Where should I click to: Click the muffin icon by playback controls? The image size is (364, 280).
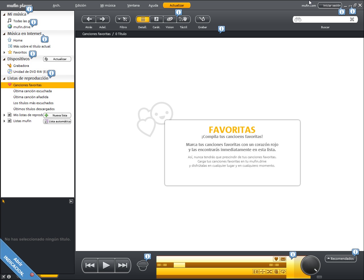point(142,265)
